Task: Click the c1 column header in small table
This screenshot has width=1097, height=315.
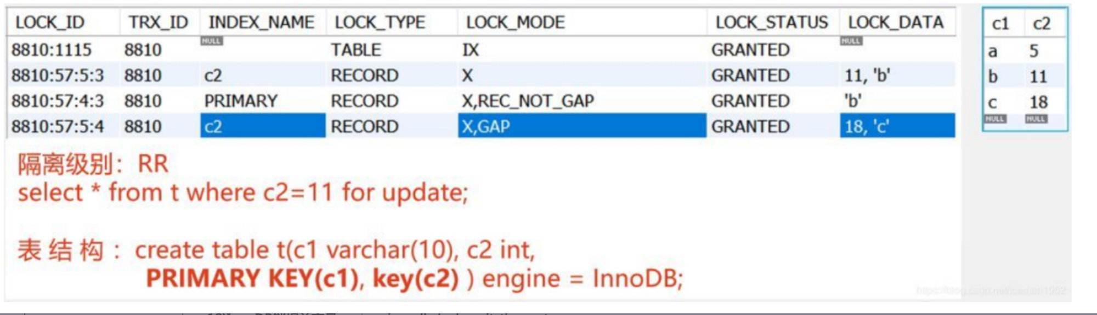Action: (1000, 24)
